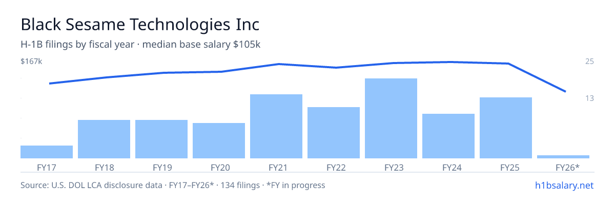615x205 pixels.
Task: Click the $167k salary axis label
Action: 31,61
